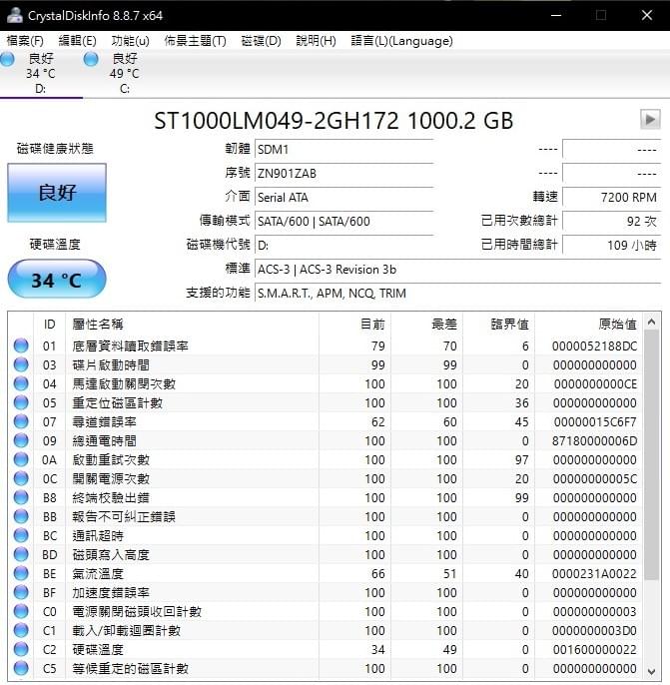
Task: Click the status icon for attribute C2
Action: 21,649
